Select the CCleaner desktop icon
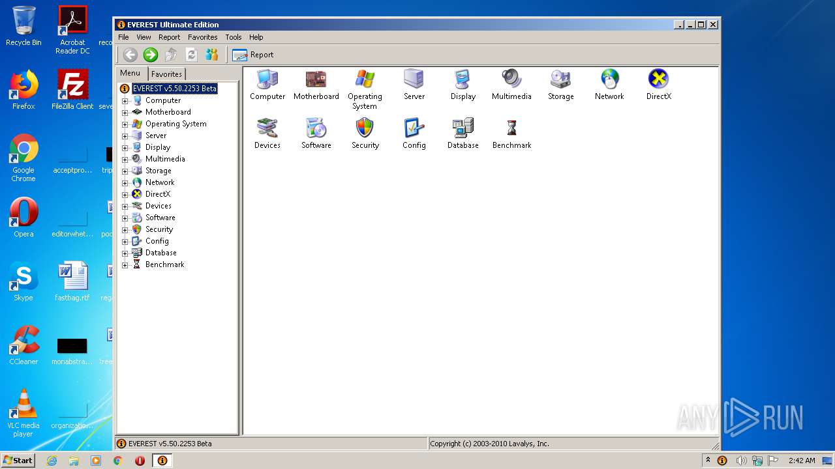 coord(23,345)
